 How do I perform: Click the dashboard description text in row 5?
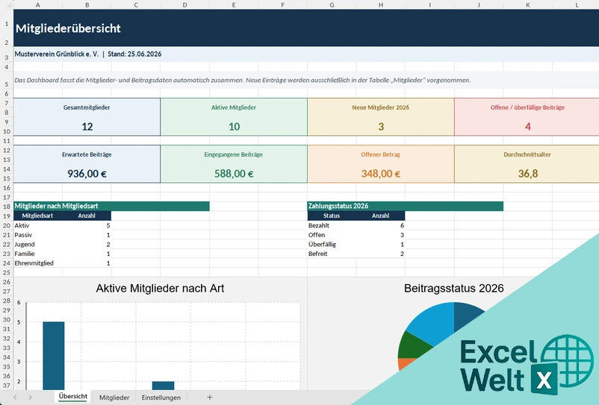click(243, 81)
